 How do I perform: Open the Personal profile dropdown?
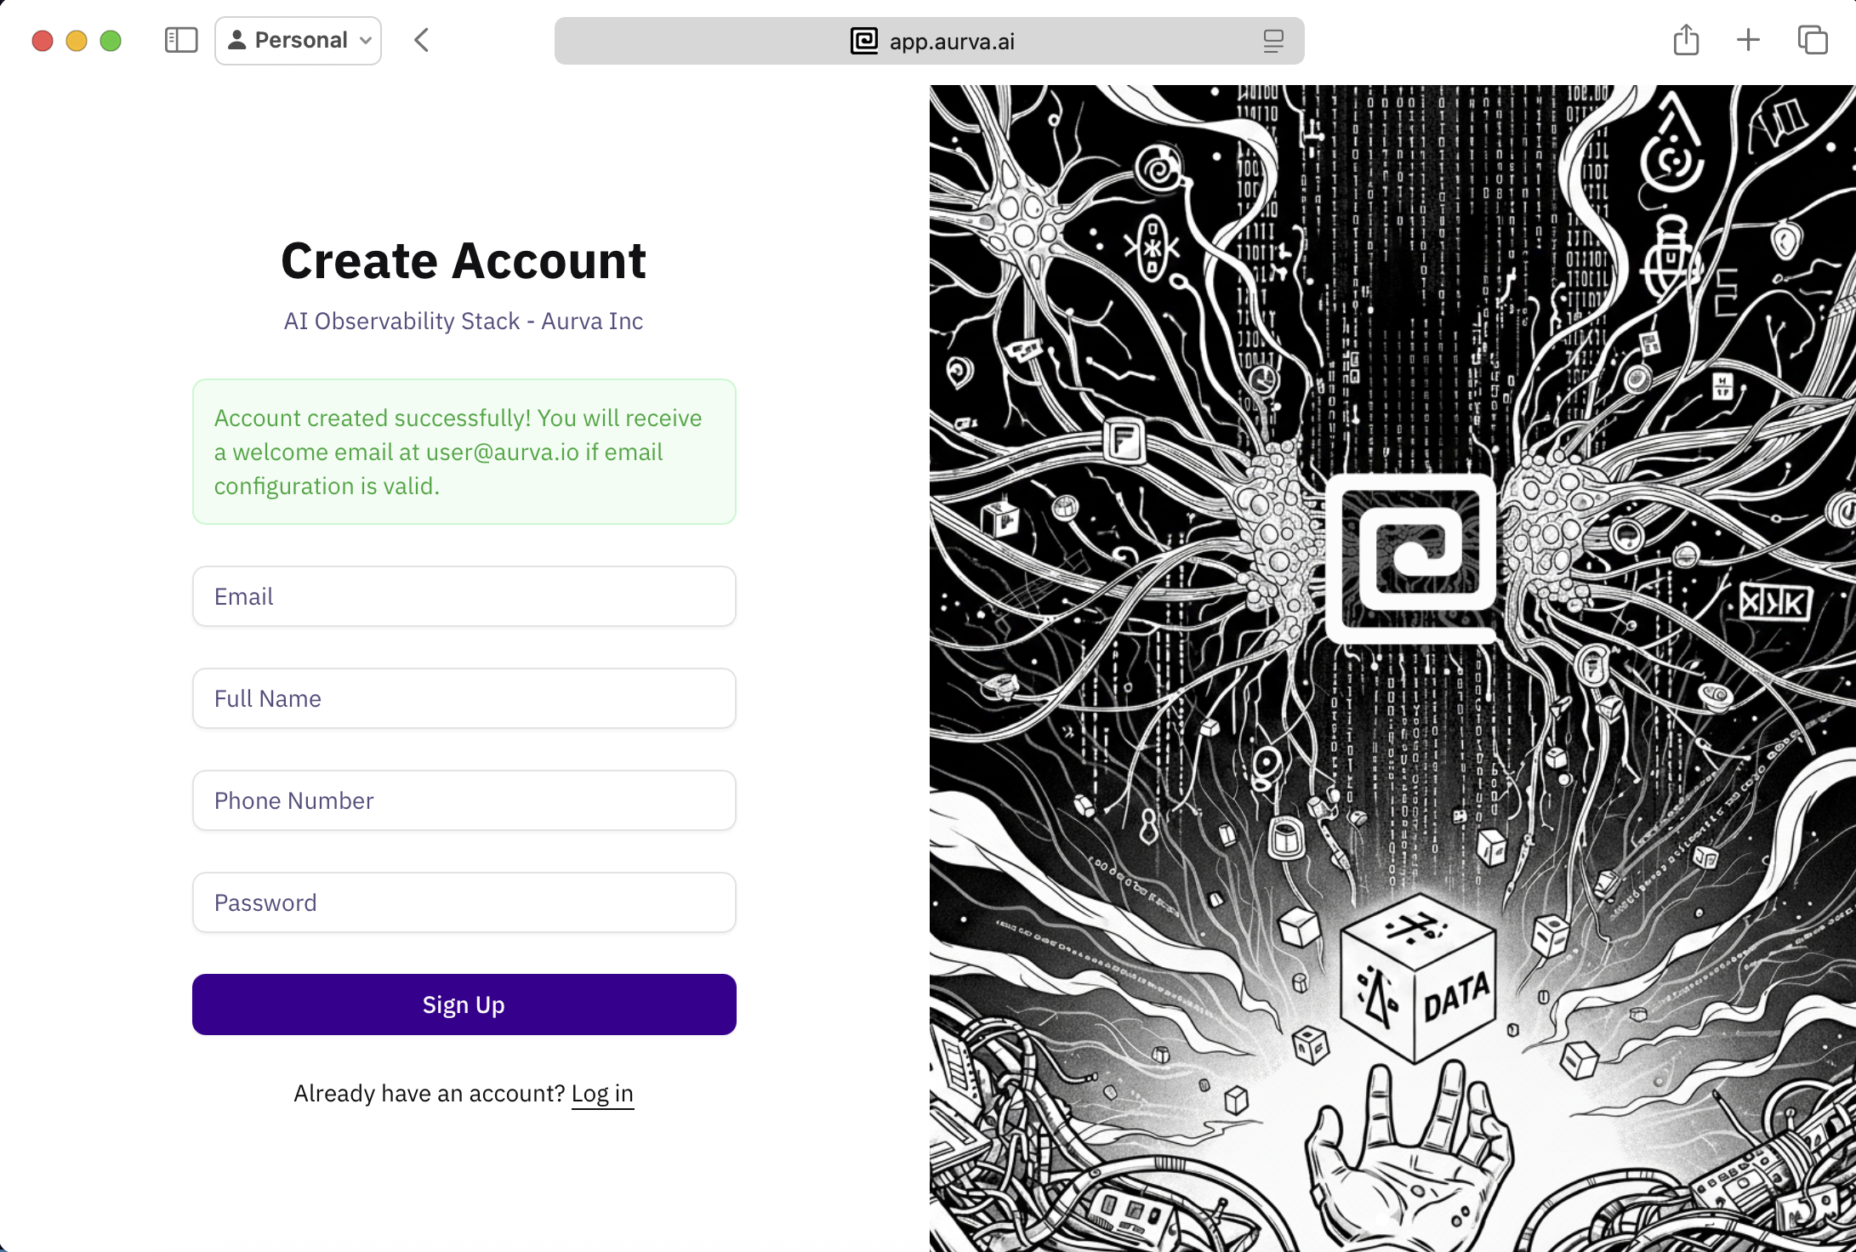[299, 40]
